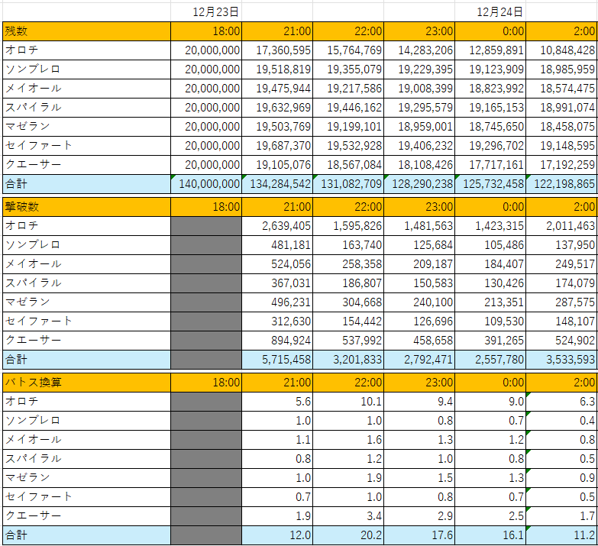Select メイオール remaining value 19,217,586
Screen dimensions: 598x546
point(348,89)
